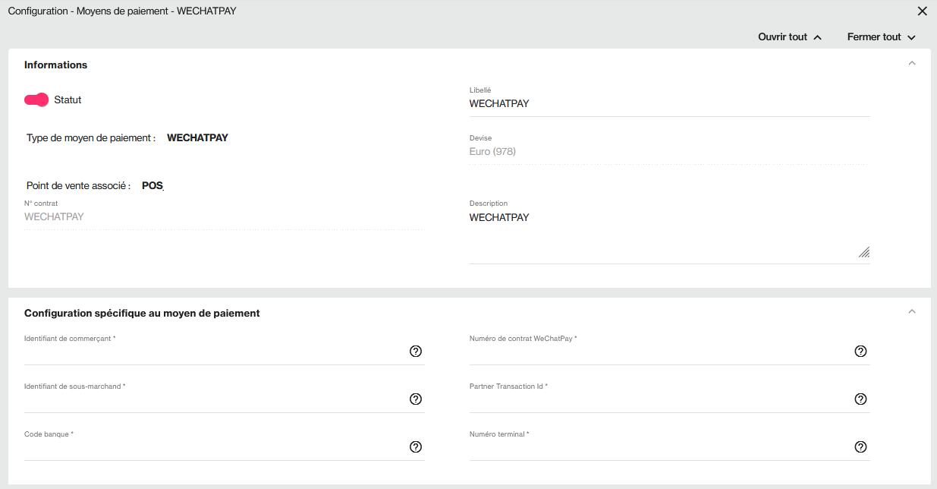937x489 pixels.
Task: Collapse the Configuration spécifique section
Action: 912,311
